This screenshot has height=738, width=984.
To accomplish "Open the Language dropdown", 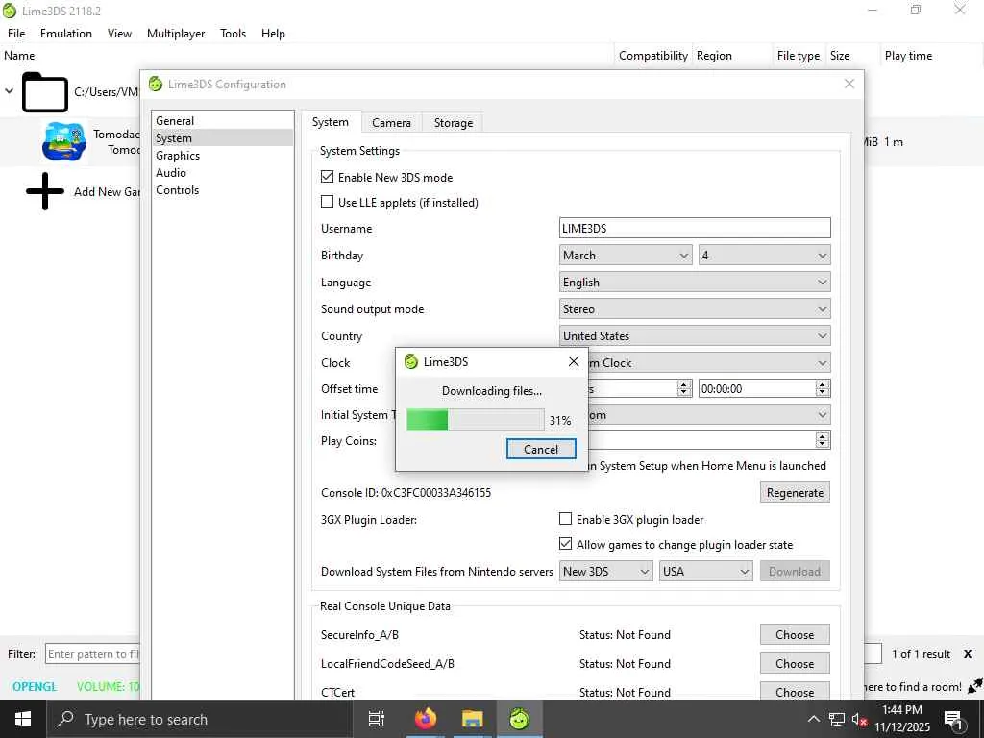I will [x=695, y=282].
